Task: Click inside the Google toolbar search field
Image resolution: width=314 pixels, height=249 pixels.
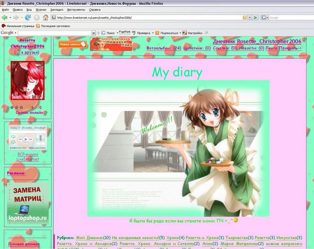Action: pyautogui.click(x=55, y=33)
